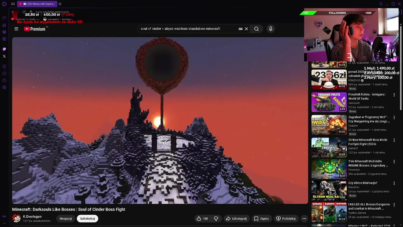Open browsing history clock sidebar icon
The width and height of the screenshot is (403, 227).
(x=4, y=73)
